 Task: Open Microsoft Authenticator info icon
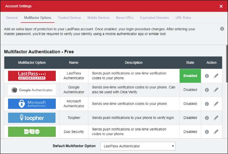[207, 104]
